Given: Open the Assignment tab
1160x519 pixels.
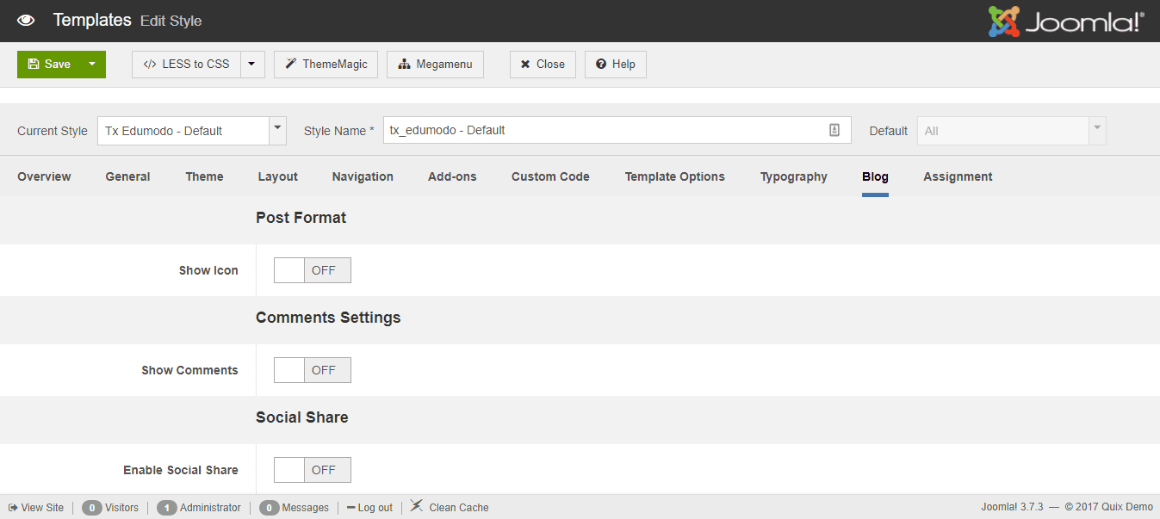Looking at the screenshot, I should (957, 176).
